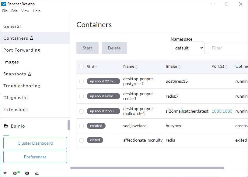Click the 'up about a min...' state badge
The width and height of the screenshot is (248, 177).
click(x=103, y=96)
